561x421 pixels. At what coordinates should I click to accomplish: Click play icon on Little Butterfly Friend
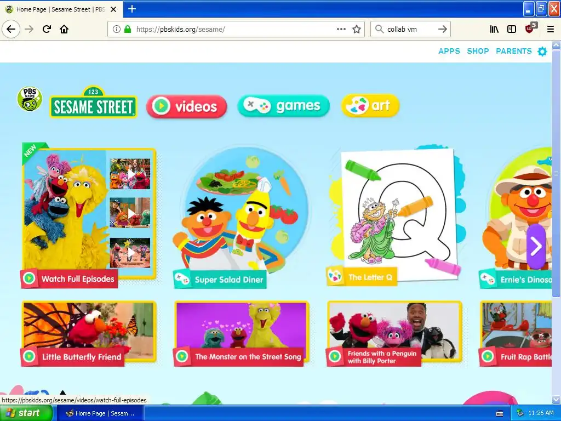[30, 356]
